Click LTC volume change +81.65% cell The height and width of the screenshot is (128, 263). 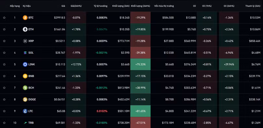(140, 111)
